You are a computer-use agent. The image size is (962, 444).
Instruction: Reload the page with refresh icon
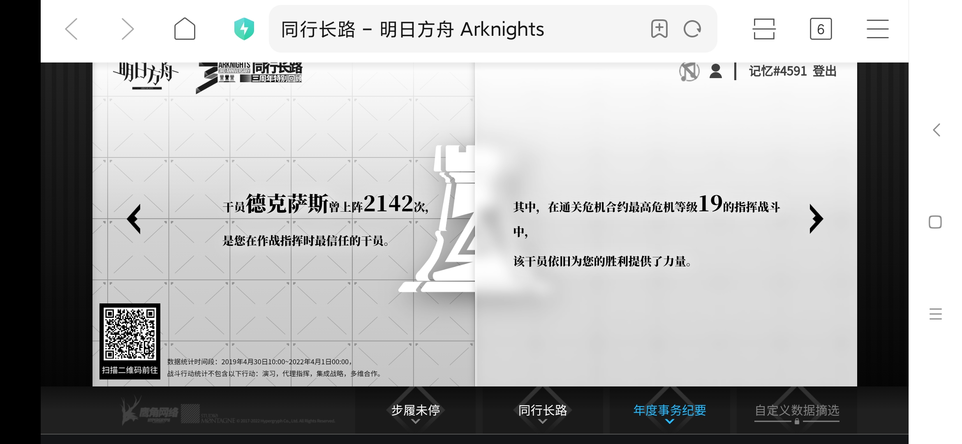(x=692, y=29)
